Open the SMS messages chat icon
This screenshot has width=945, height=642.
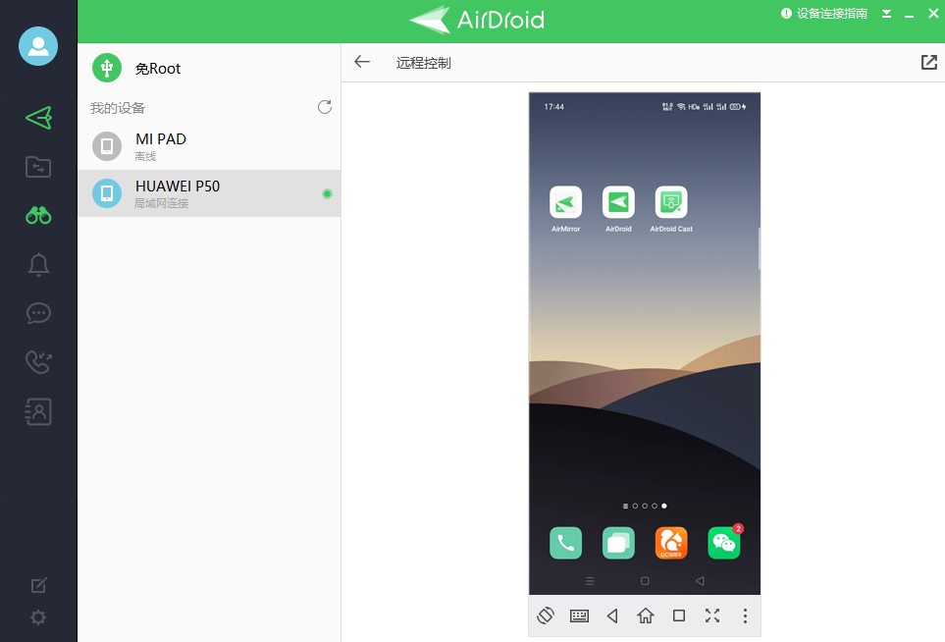click(38, 313)
